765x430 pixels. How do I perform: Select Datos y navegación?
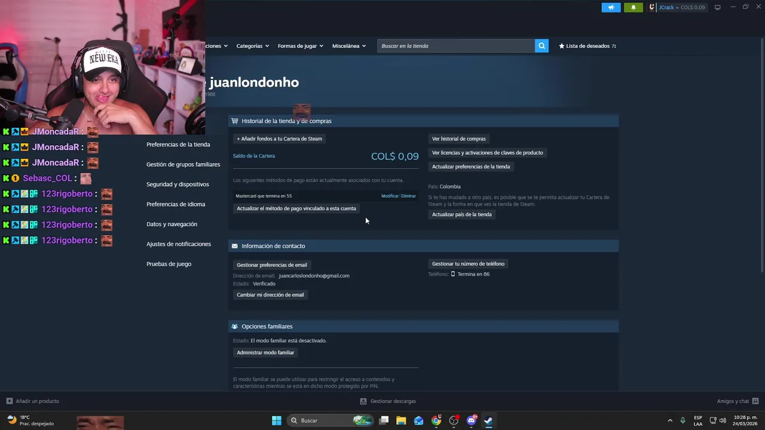tap(172, 224)
